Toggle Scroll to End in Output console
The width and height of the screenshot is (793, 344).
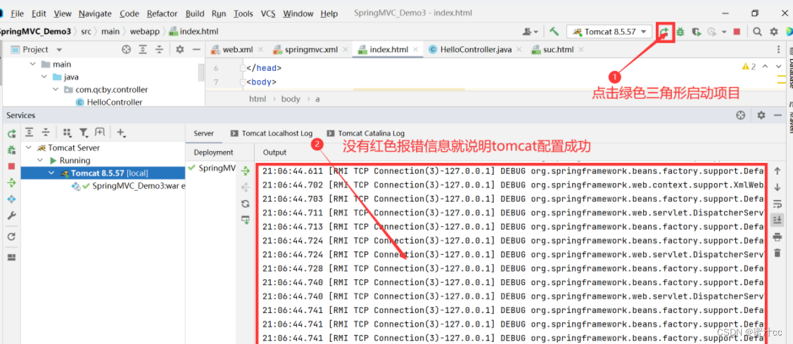click(x=778, y=220)
